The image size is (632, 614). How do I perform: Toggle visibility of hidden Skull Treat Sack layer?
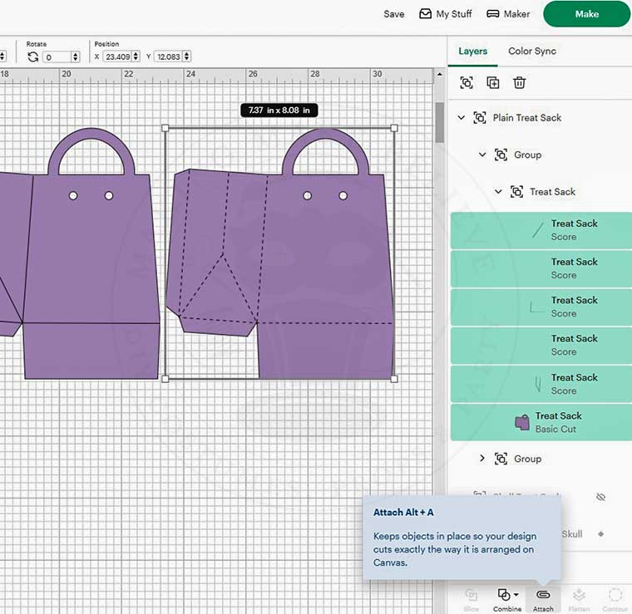click(x=601, y=497)
